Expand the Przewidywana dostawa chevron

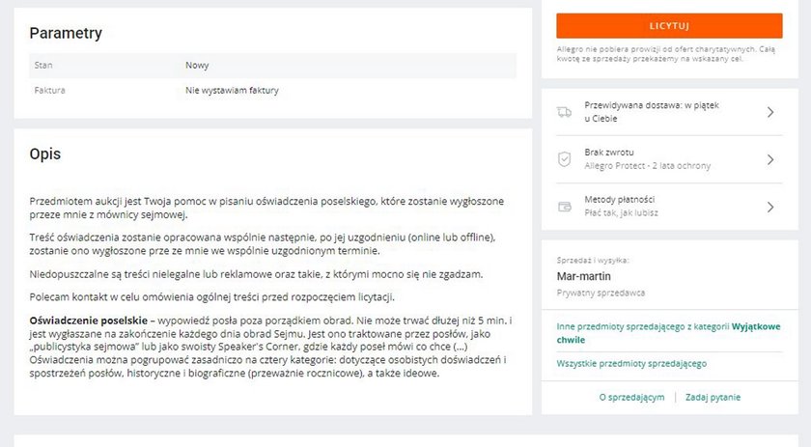[770, 112]
